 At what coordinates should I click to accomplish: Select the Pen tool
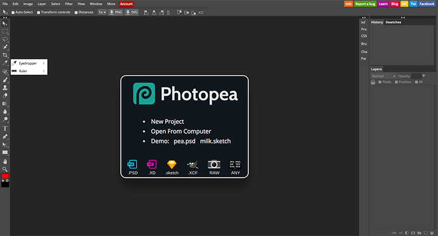pyautogui.click(x=5, y=137)
